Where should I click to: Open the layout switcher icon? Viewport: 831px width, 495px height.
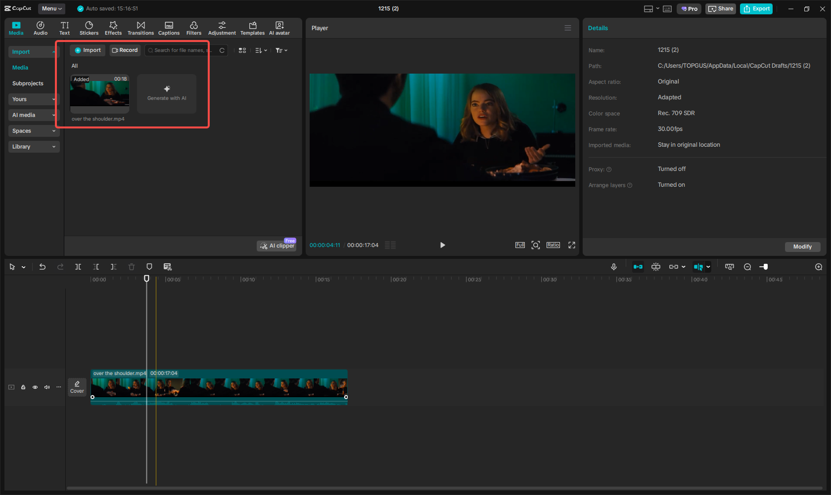[x=648, y=9]
